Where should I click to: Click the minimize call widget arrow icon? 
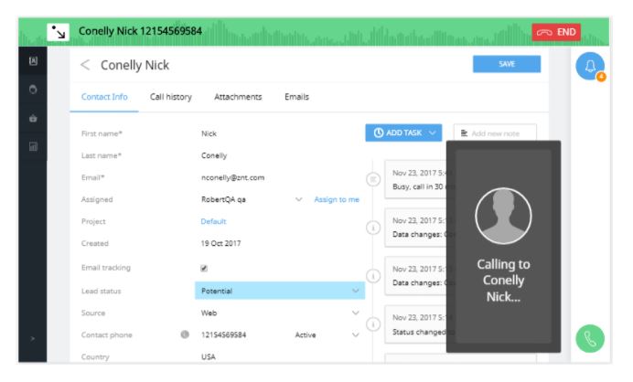pyautogui.click(x=58, y=32)
